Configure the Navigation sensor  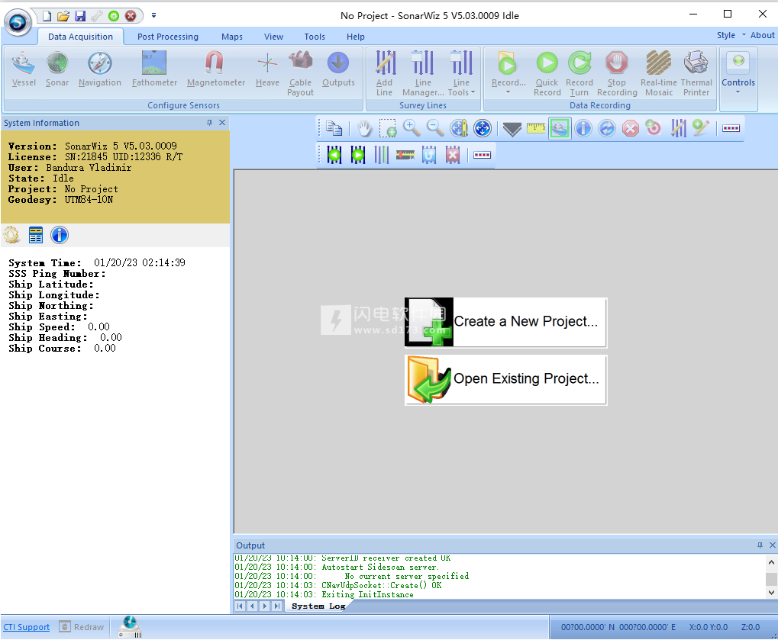[100, 69]
